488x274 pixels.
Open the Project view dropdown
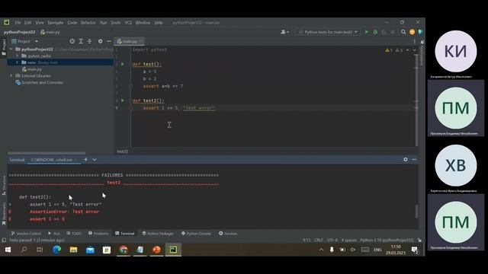coord(37,41)
